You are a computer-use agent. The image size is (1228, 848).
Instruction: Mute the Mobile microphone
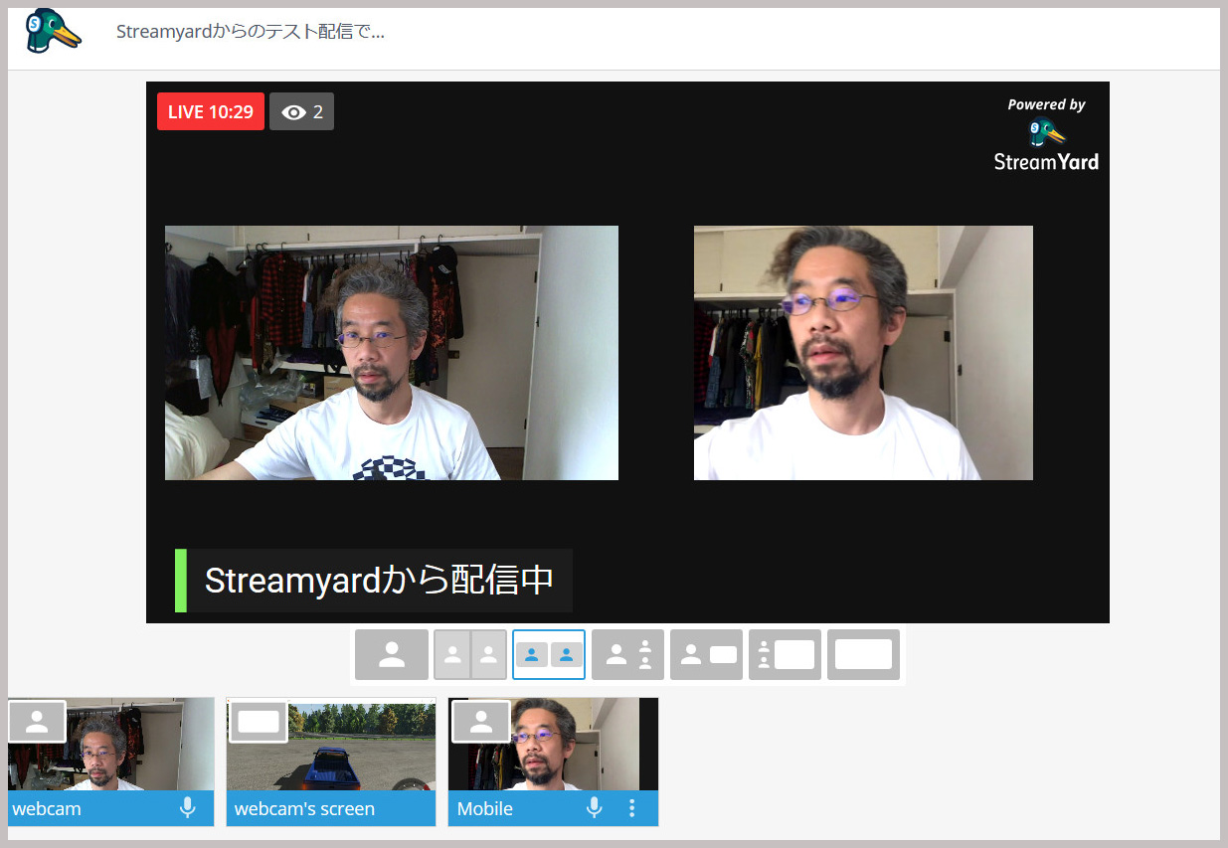pos(594,808)
